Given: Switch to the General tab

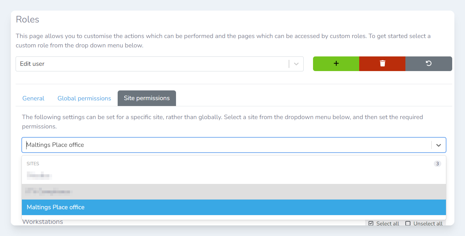Looking at the screenshot, I should (x=33, y=99).
